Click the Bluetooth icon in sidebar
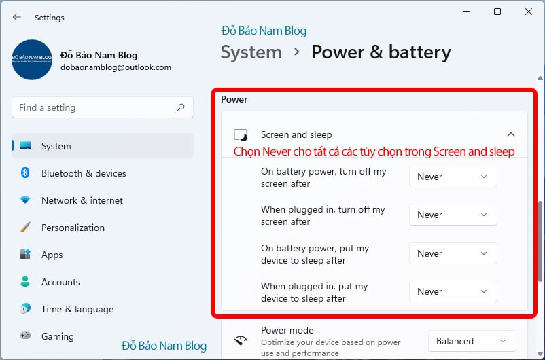Viewport: 545px width, 360px height. tap(25, 173)
